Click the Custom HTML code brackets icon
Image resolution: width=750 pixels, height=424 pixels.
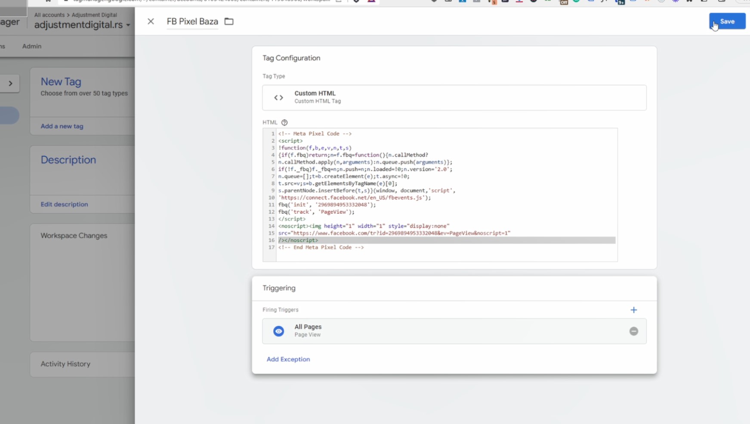click(x=279, y=98)
